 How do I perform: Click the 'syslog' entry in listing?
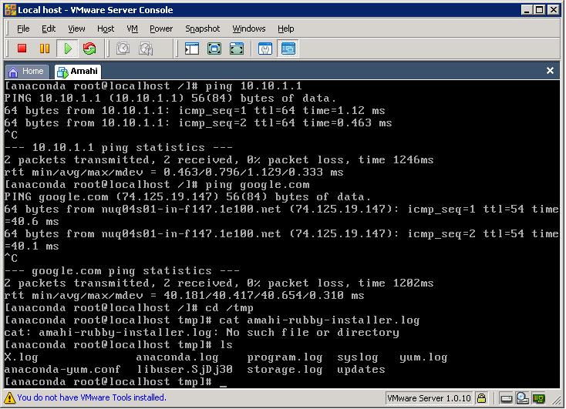(x=357, y=357)
